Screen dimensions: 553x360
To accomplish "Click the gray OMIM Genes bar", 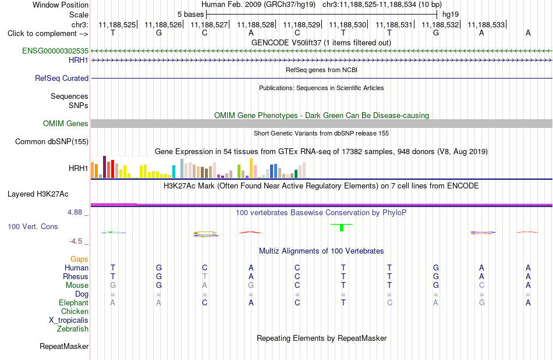I will (x=321, y=124).
